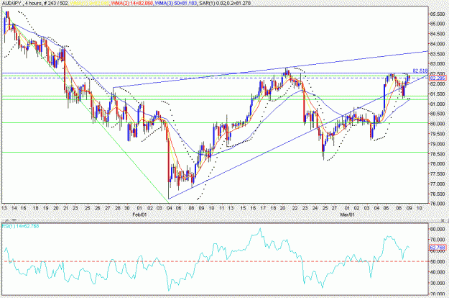Select the yellow WMA(1) indicator label

90,4
